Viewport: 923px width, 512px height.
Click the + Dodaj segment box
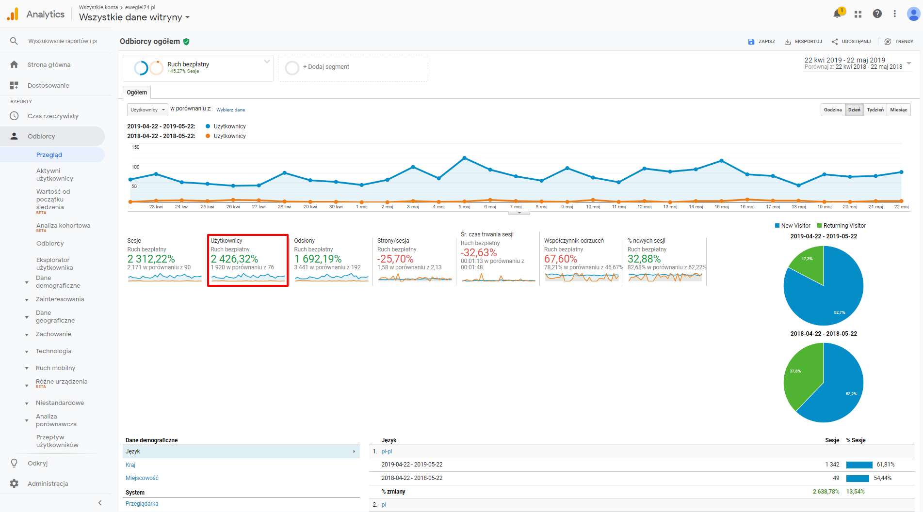[353, 68]
